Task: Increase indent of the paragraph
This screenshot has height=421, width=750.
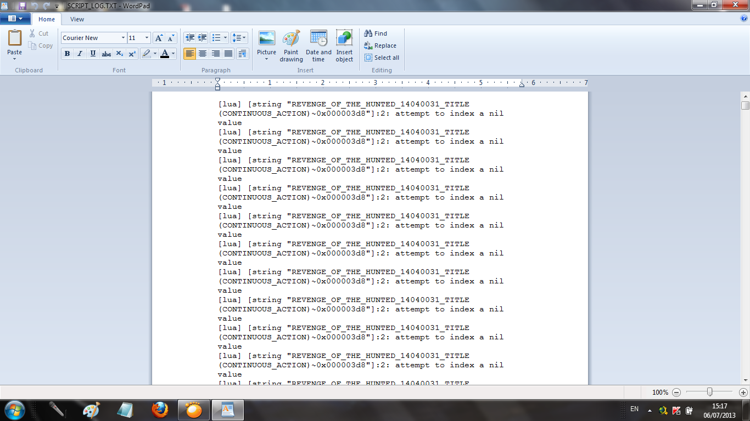Action: (203, 38)
